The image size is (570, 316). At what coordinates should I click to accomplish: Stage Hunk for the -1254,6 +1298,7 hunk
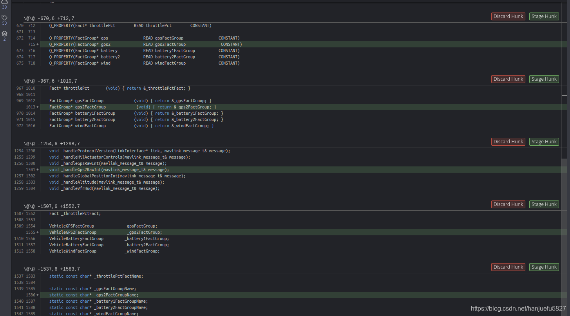pyautogui.click(x=544, y=142)
